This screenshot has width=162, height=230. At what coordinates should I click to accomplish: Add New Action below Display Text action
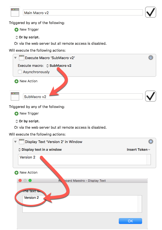pos(26,173)
